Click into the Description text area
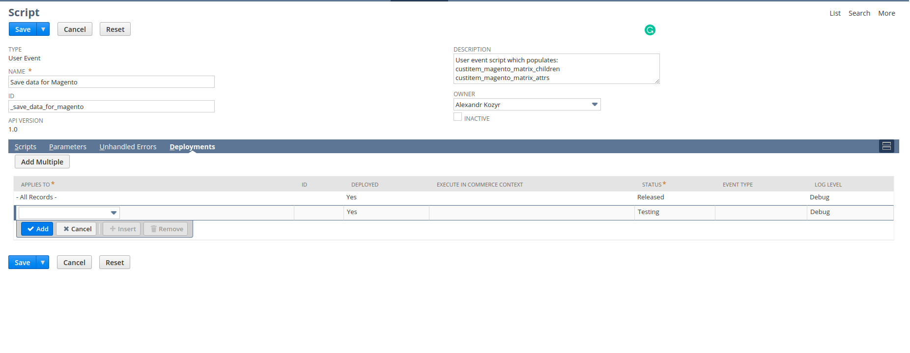Screen dimensions: 910x353 (x=556, y=69)
